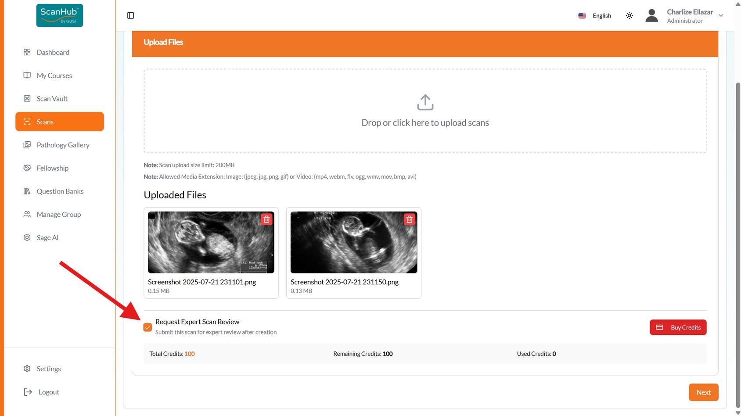
Task: Click the Next button
Action: point(703,392)
